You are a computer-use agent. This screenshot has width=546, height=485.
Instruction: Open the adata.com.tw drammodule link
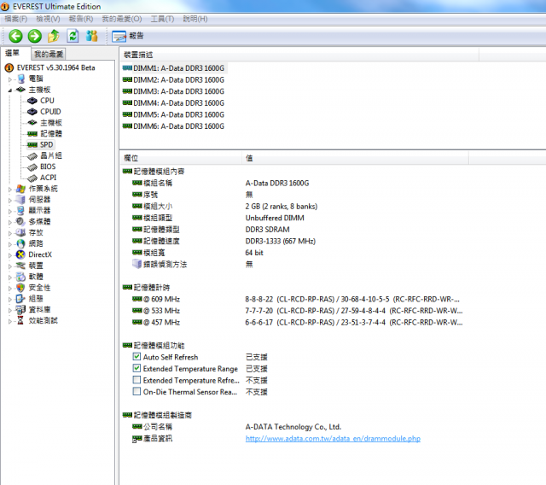pos(333,438)
